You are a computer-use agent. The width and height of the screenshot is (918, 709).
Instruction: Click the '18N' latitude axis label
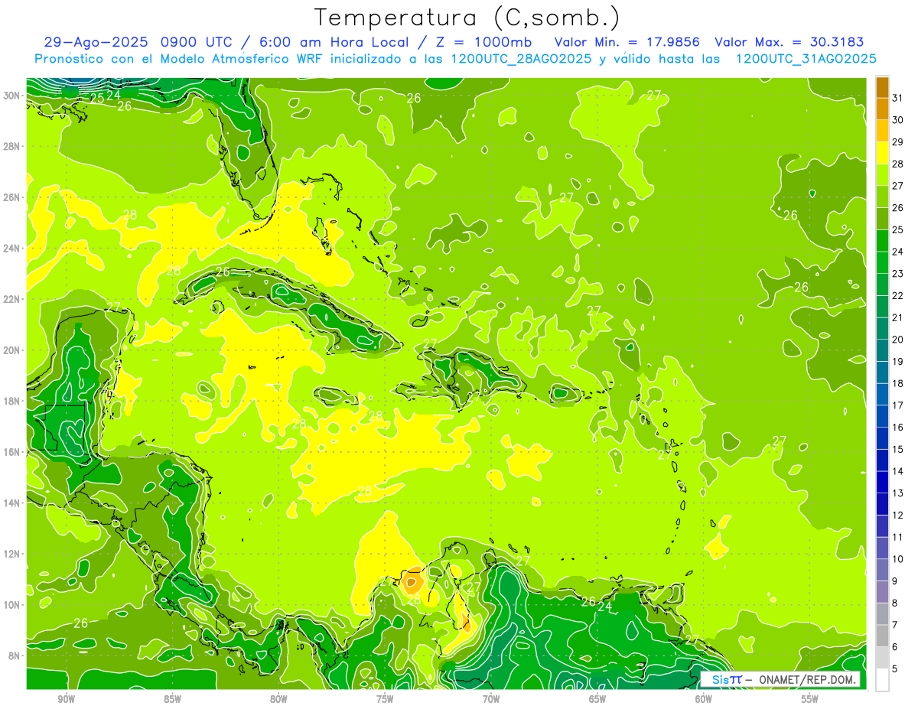[x=11, y=401]
